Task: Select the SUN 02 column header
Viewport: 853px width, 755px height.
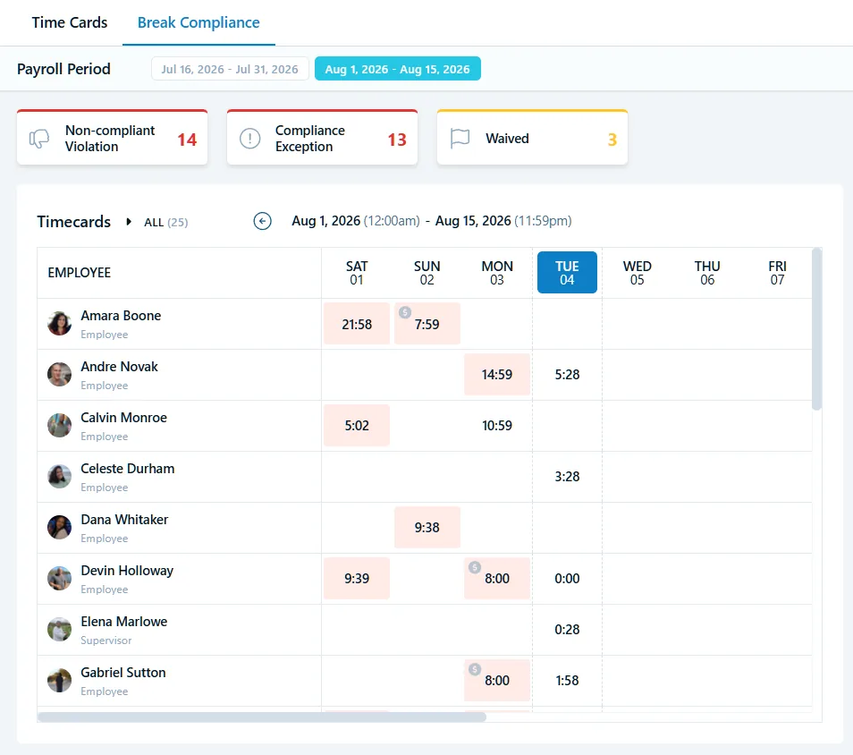Action: (x=426, y=273)
